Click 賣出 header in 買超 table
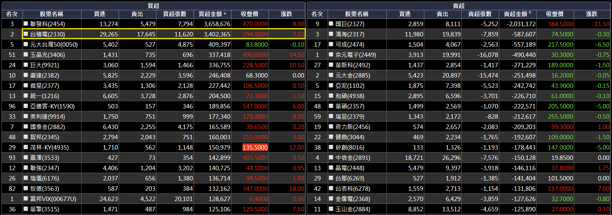 click(x=137, y=14)
